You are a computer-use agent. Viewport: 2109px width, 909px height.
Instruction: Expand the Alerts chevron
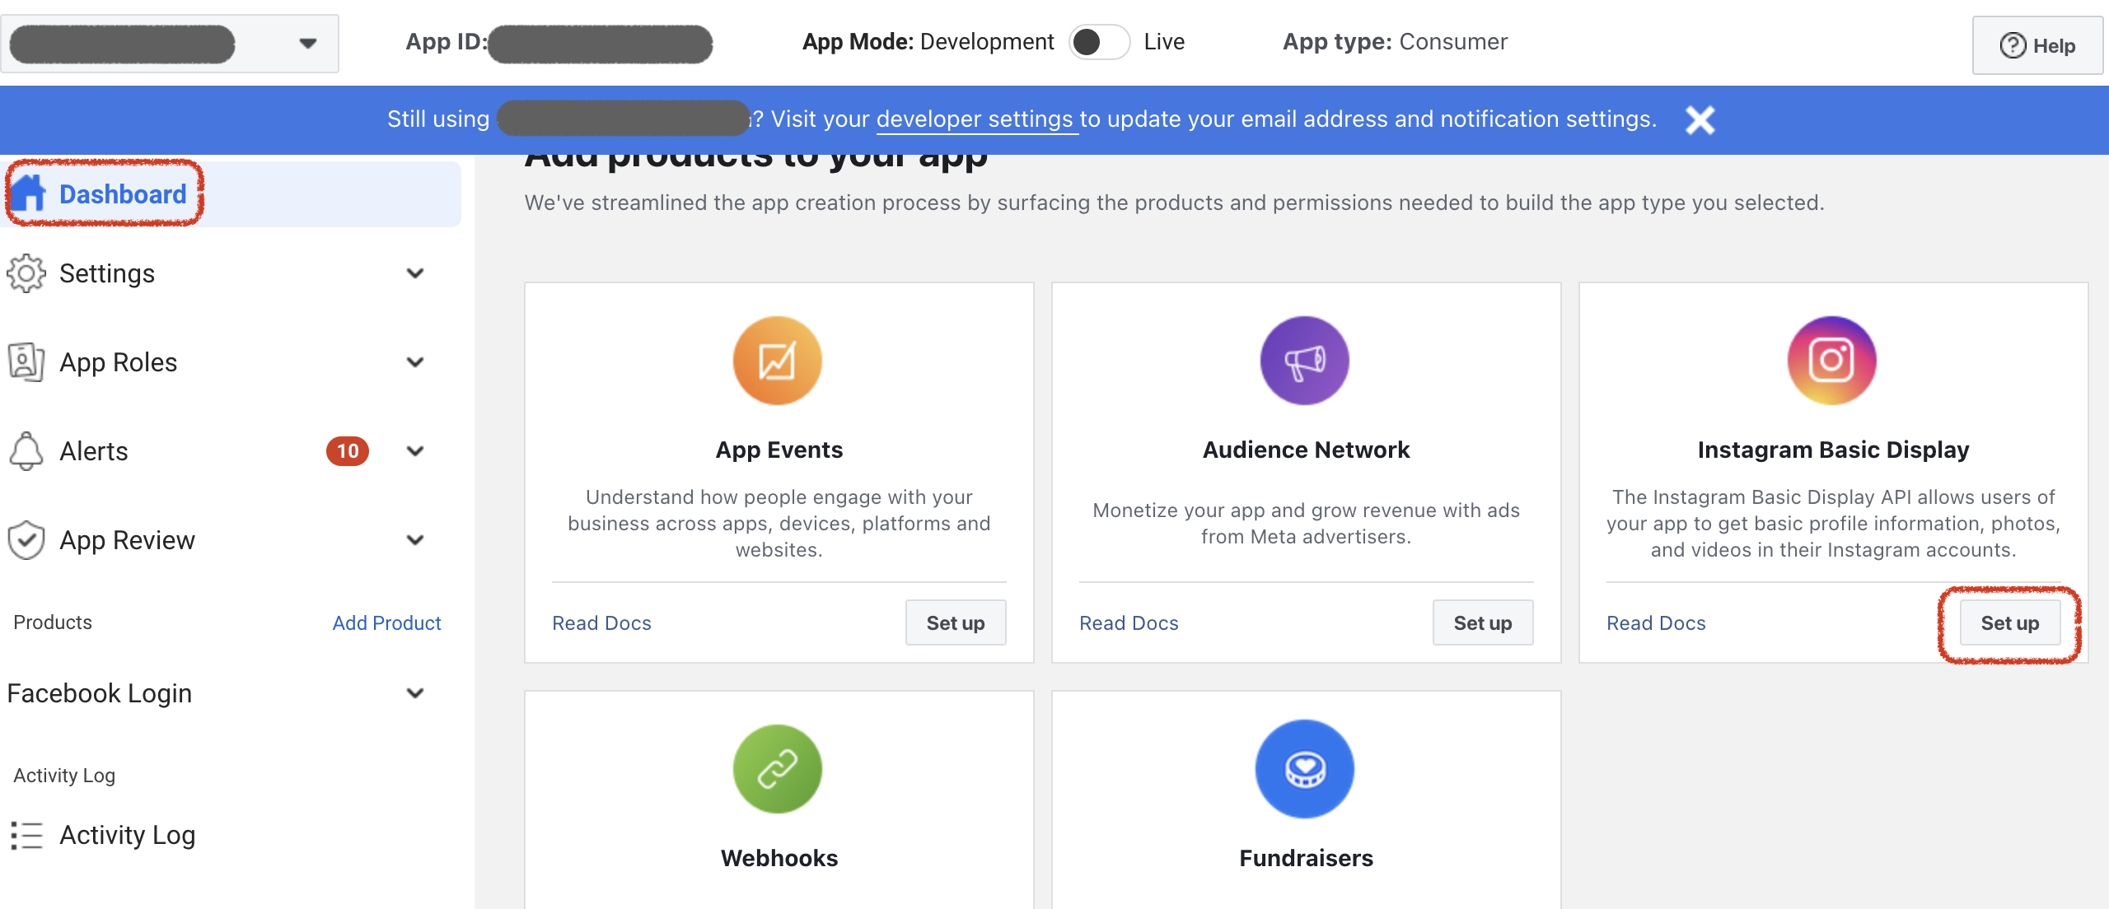pyautogui.click(x=416, y=451)
